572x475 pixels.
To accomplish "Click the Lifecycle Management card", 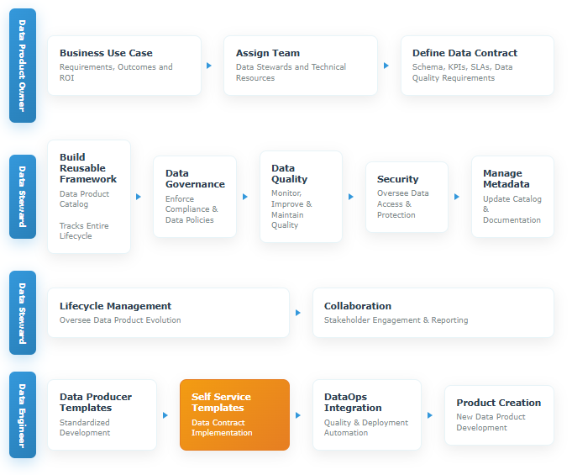I will (x=168, y=313).
